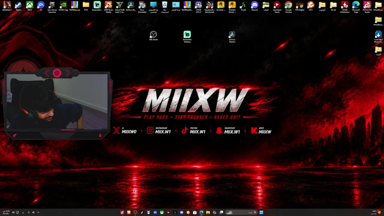
Task: Select the Soundpad Demo desktop icon
Action: pos(277,7)
